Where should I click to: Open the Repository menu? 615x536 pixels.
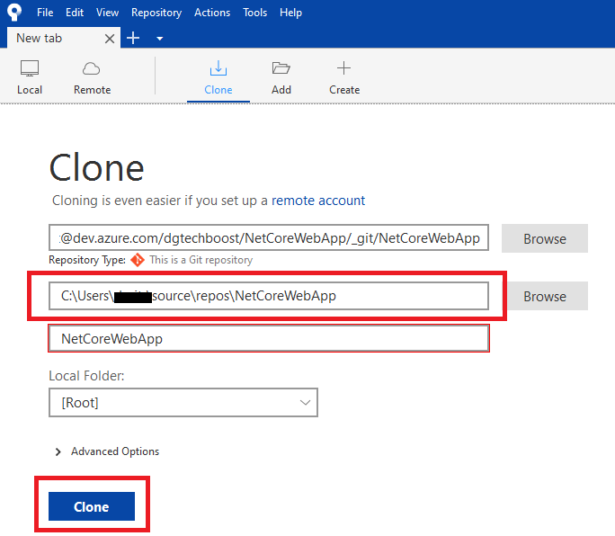(156, 13)
